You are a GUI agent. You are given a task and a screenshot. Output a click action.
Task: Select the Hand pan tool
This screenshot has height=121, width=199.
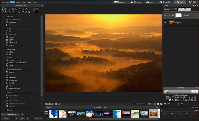pyautogui.click(x=3, y=9)
